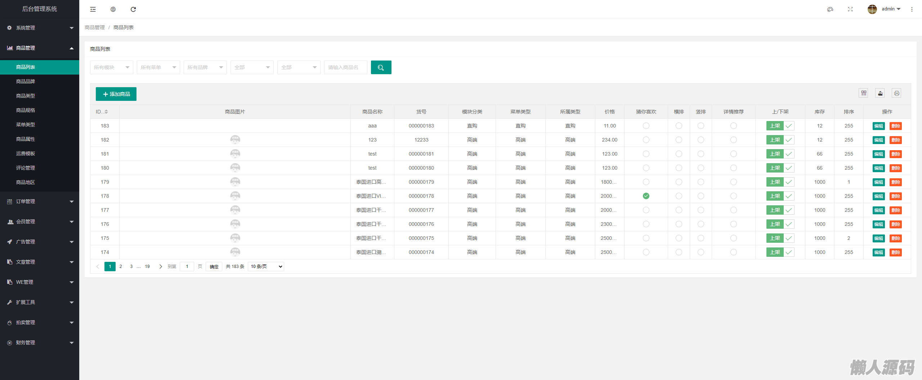Click the 添加商品 button
The height and width of the screenshot is (380, 922).
116,94
